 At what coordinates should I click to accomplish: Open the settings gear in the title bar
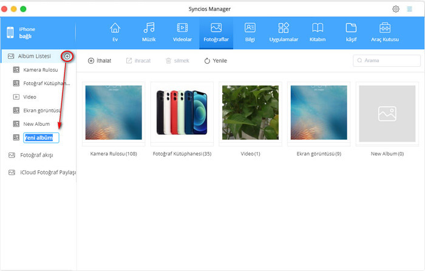(x=396, y=9)
